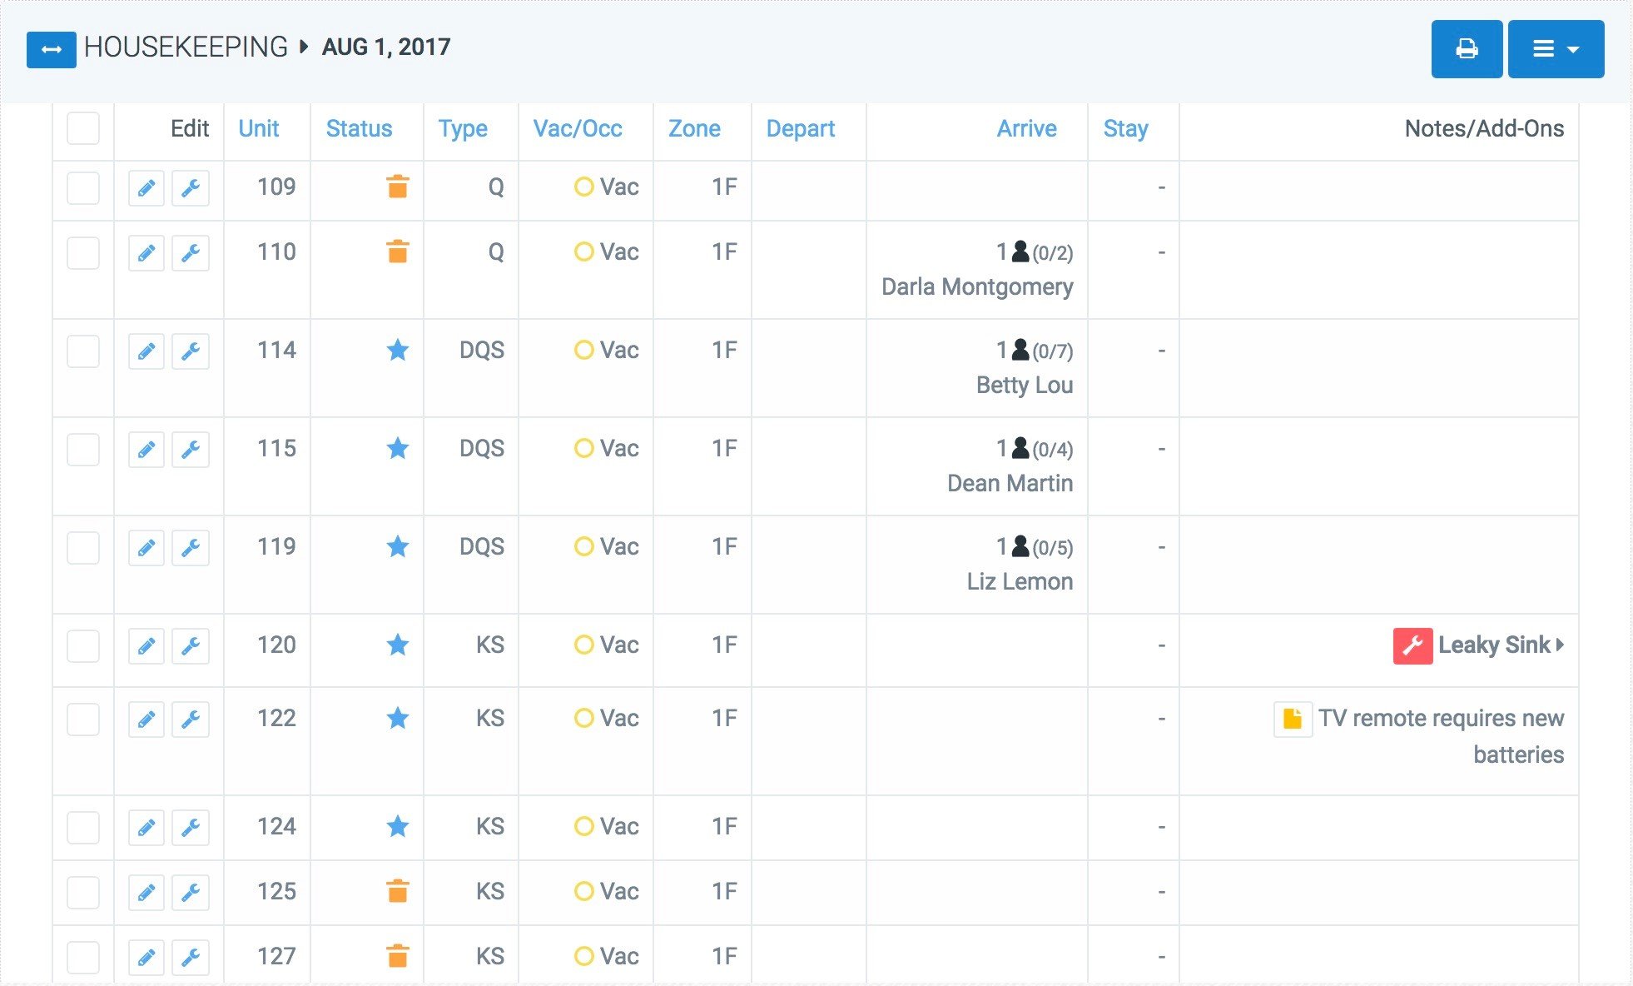Open maintenance wrench for unit 124

pos(191,827)
